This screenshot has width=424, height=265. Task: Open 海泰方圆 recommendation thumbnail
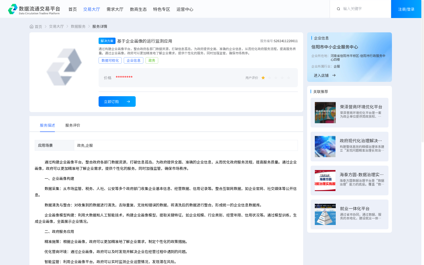pos(325,180)
